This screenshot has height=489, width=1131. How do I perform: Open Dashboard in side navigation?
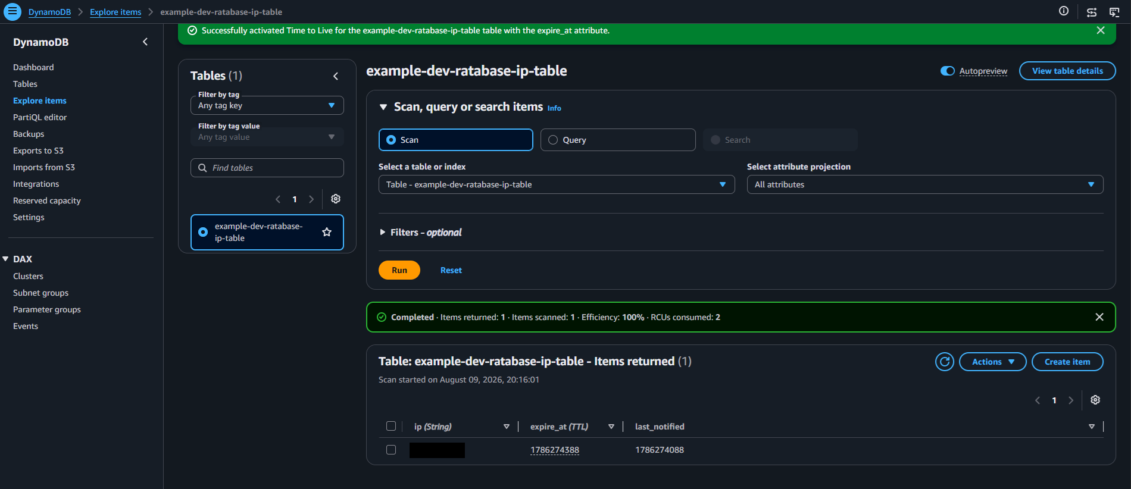coord(33,67)
